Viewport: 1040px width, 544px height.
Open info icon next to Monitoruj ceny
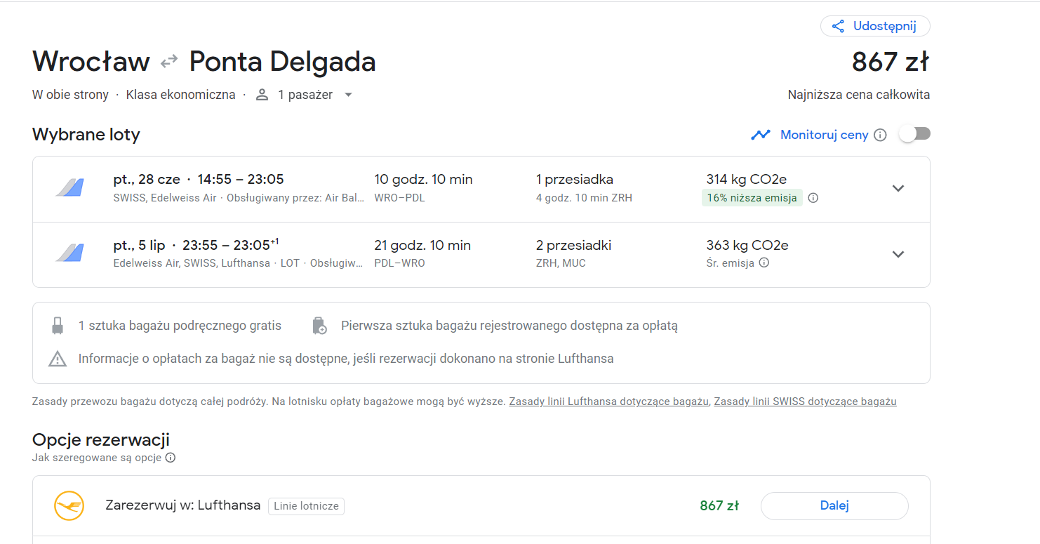tap(880, 135)
